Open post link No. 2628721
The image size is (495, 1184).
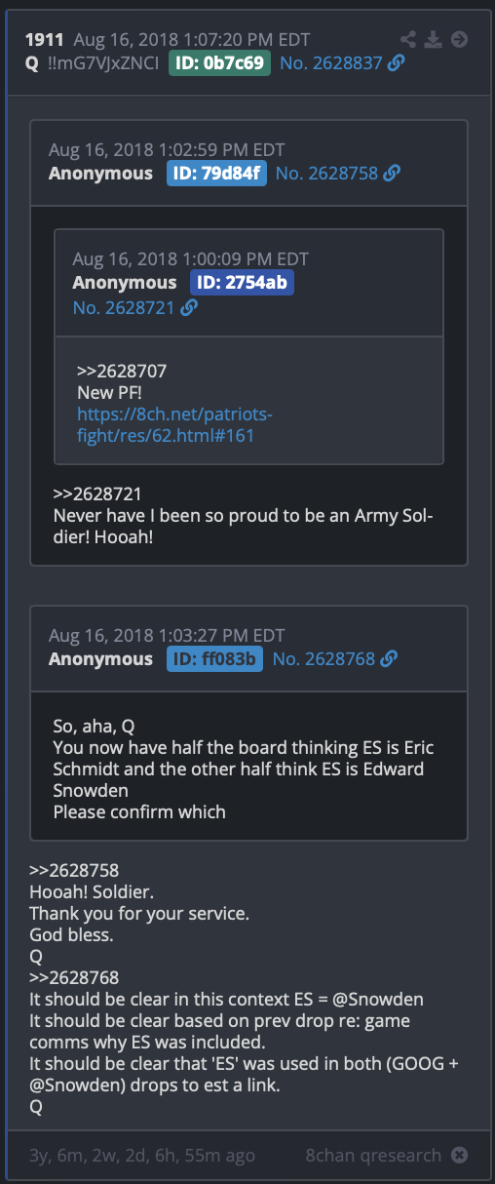tap(124, 307)
